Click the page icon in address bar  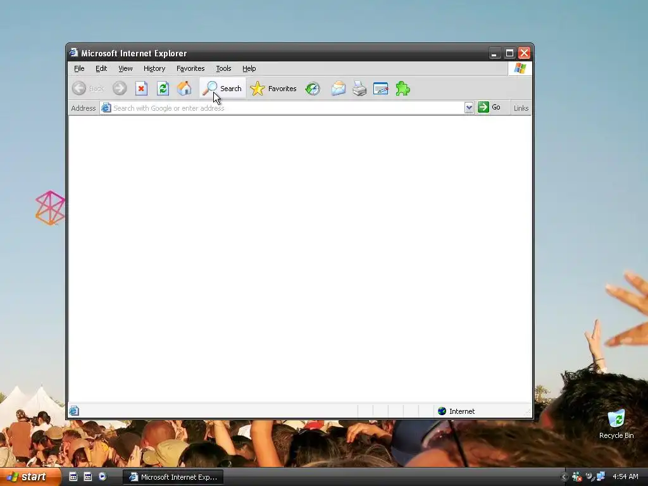tap(106, 108)
